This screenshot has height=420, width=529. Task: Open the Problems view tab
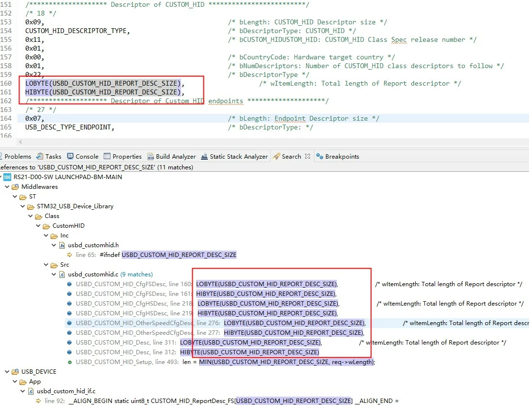pyautogui.click(x=16, y=157)
